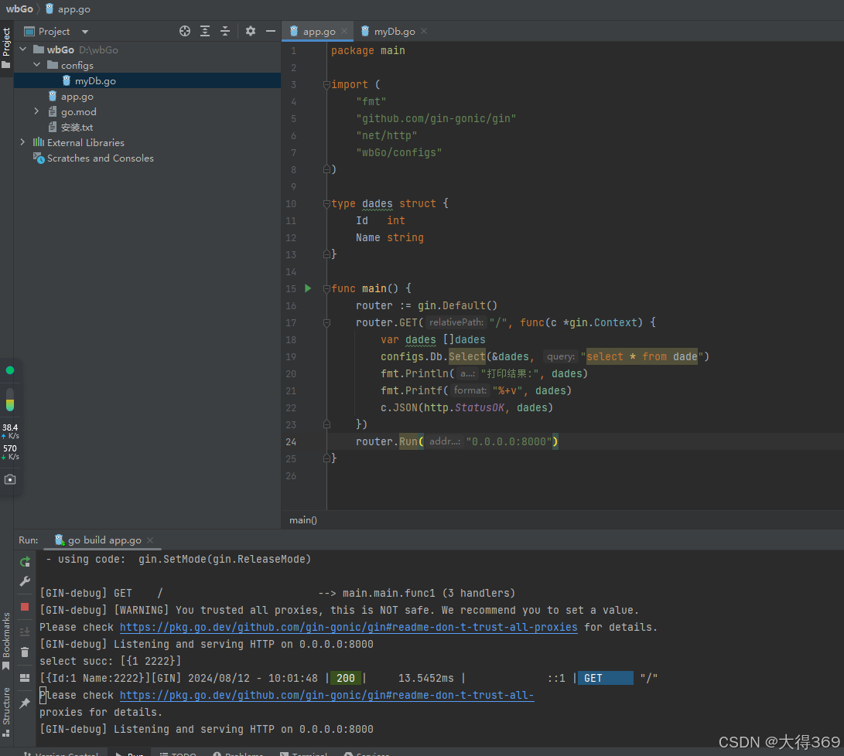Open run configuration settings wrench icon
This screenshot has height=756, width=844.
click(25, 581)
